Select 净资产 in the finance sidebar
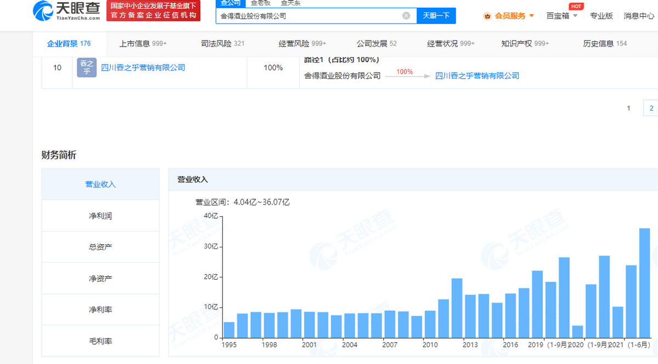 click(100, 278)
